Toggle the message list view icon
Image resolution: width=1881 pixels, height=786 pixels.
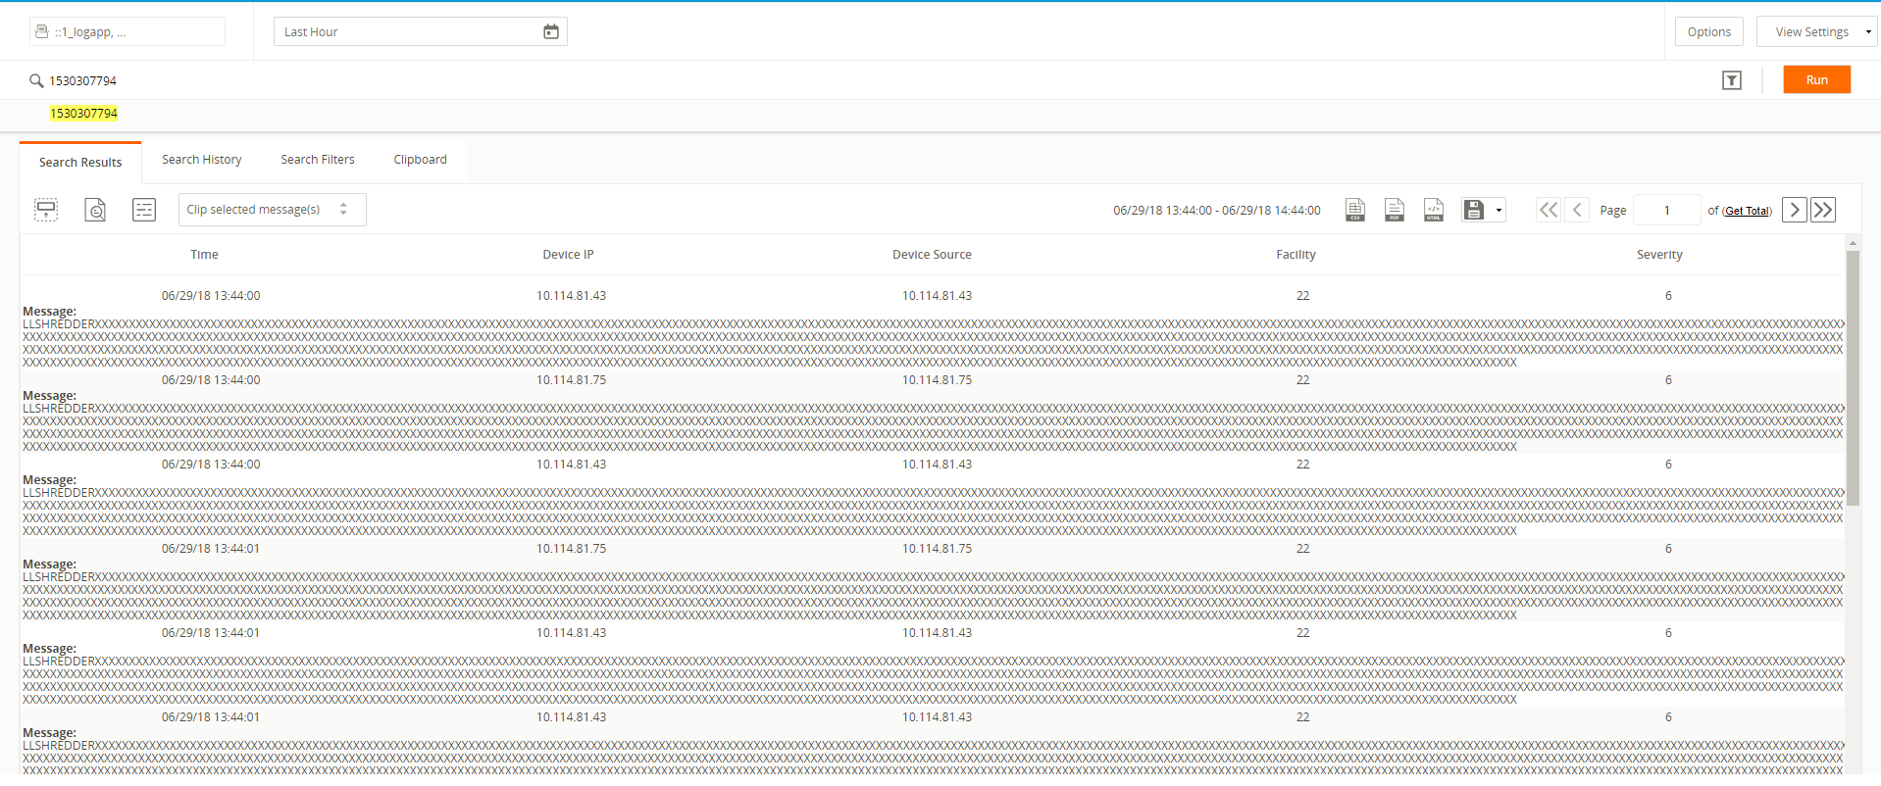[144, 210]
